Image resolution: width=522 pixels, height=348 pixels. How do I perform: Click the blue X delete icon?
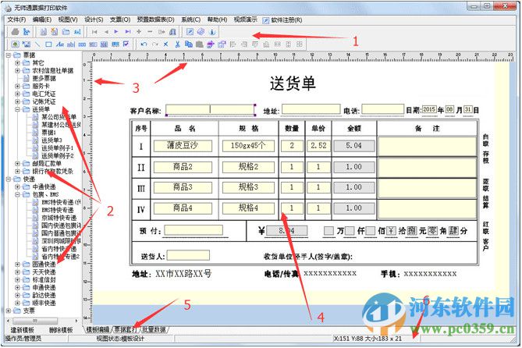point(165,44)
